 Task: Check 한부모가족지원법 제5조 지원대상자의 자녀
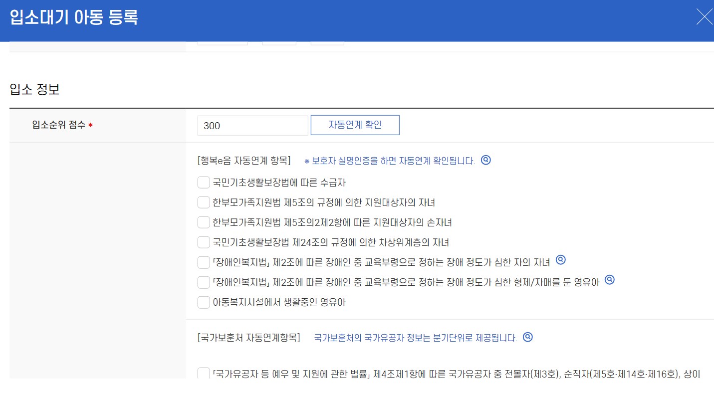[204, 202]
